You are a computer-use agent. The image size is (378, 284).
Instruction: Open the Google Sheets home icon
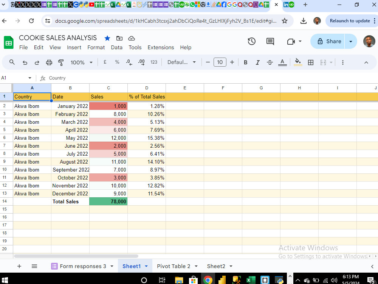pos(9,42)
